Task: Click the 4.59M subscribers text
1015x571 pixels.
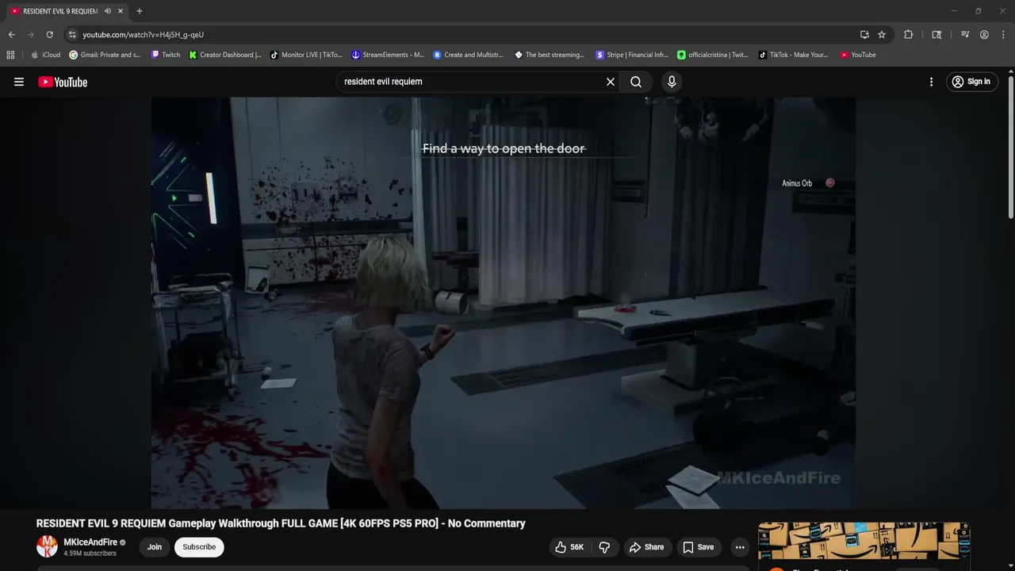Action: [90, 554]
